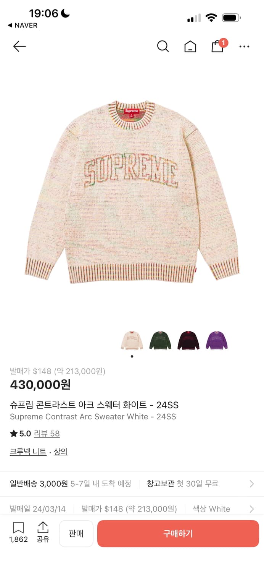Expand shipping and storage details chevron
264x573 pixels.
tap(251, 484)
